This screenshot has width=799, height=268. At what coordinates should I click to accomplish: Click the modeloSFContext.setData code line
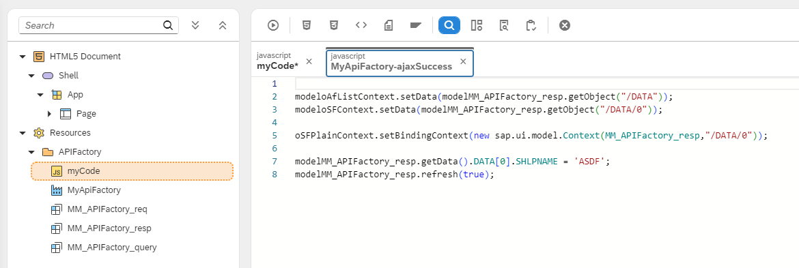pos(479,109)
